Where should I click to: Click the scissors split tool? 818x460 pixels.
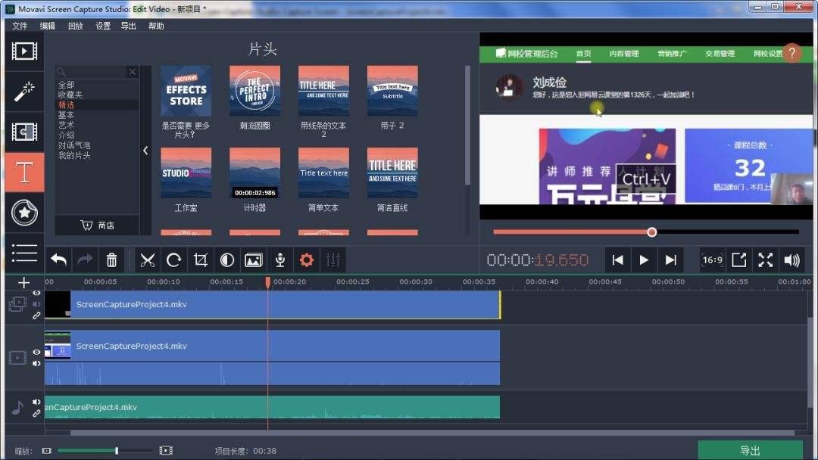click(148, 260)
